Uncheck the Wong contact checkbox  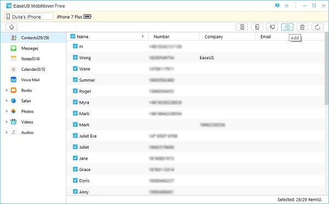tap(75, 57)
